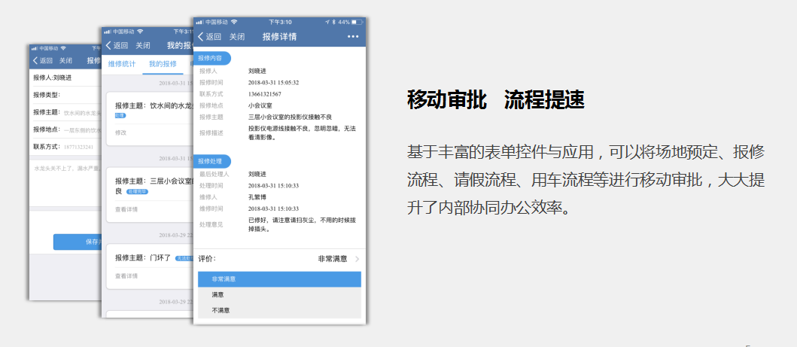Switch to the 维修统计 tab
Viewport: 797px width, 347px height.
(121, 64)
